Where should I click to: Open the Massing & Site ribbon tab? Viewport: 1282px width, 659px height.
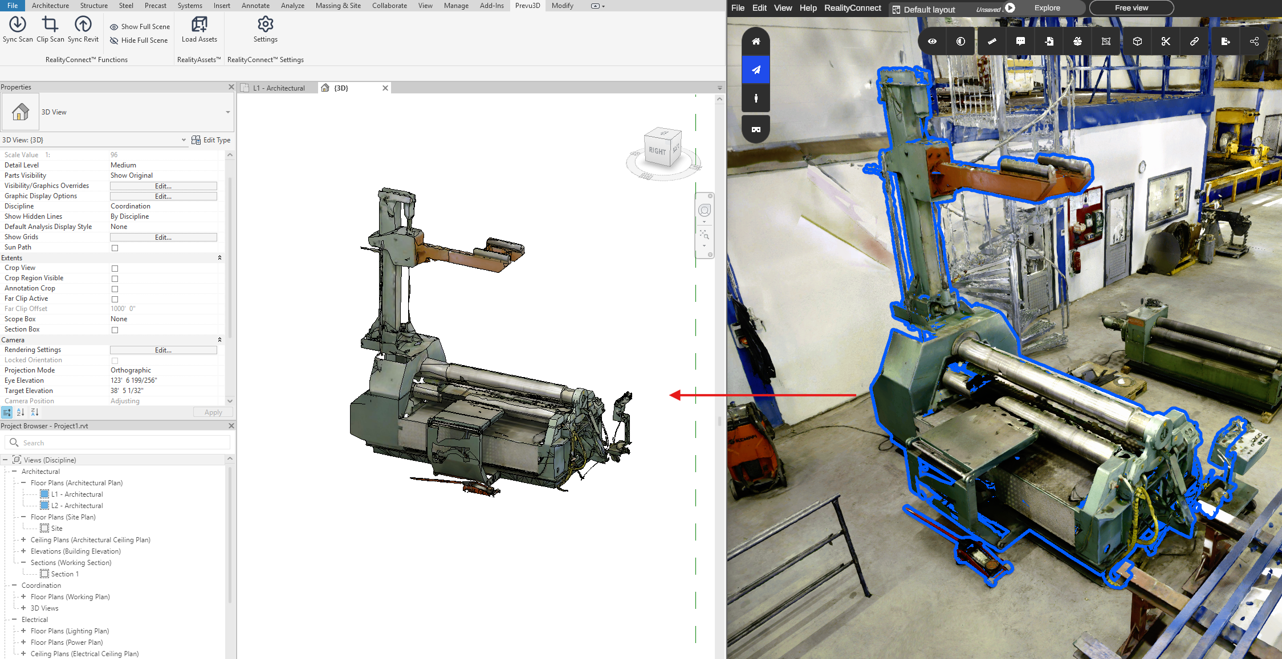click(x=338, y=6)
